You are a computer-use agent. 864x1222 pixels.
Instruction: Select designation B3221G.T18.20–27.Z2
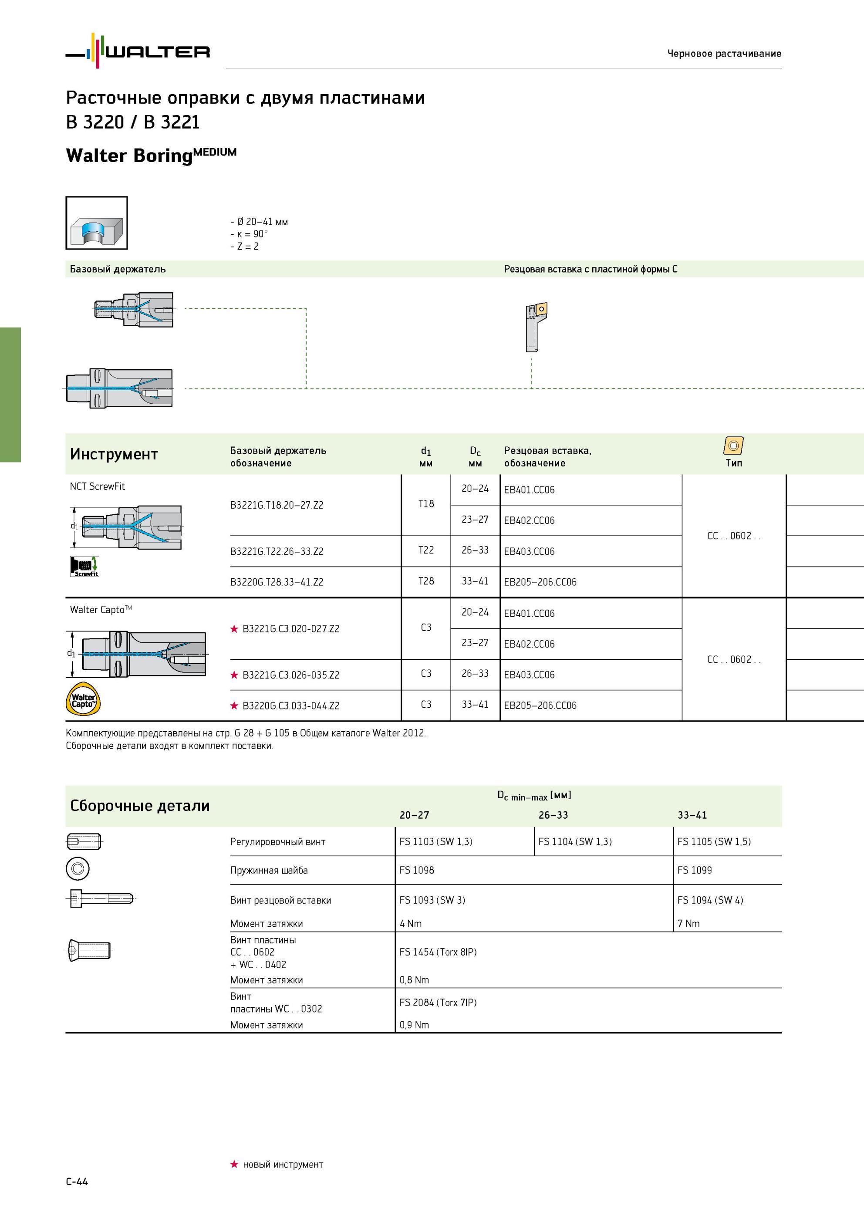277,505
